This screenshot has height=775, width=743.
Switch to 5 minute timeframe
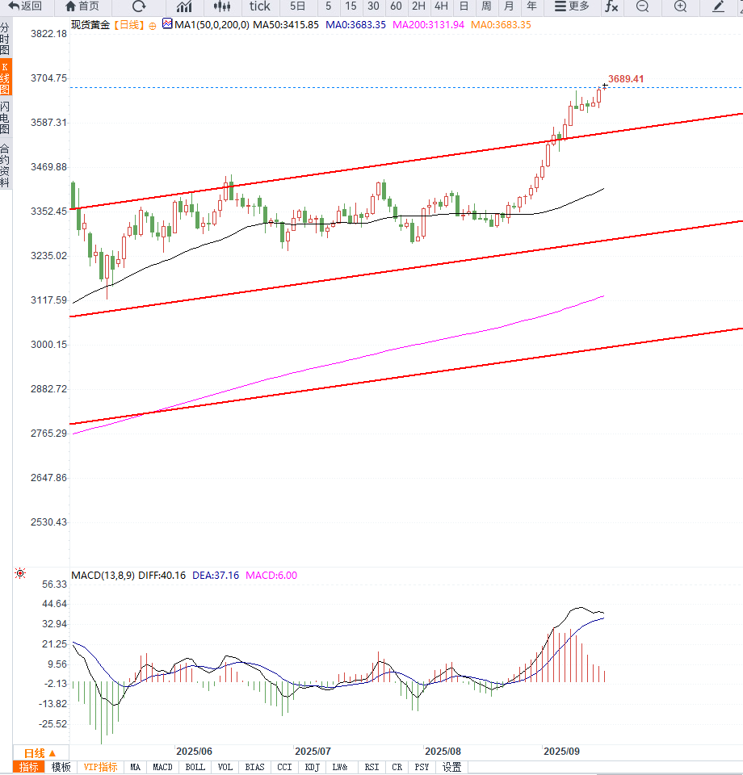pos(328,6)
